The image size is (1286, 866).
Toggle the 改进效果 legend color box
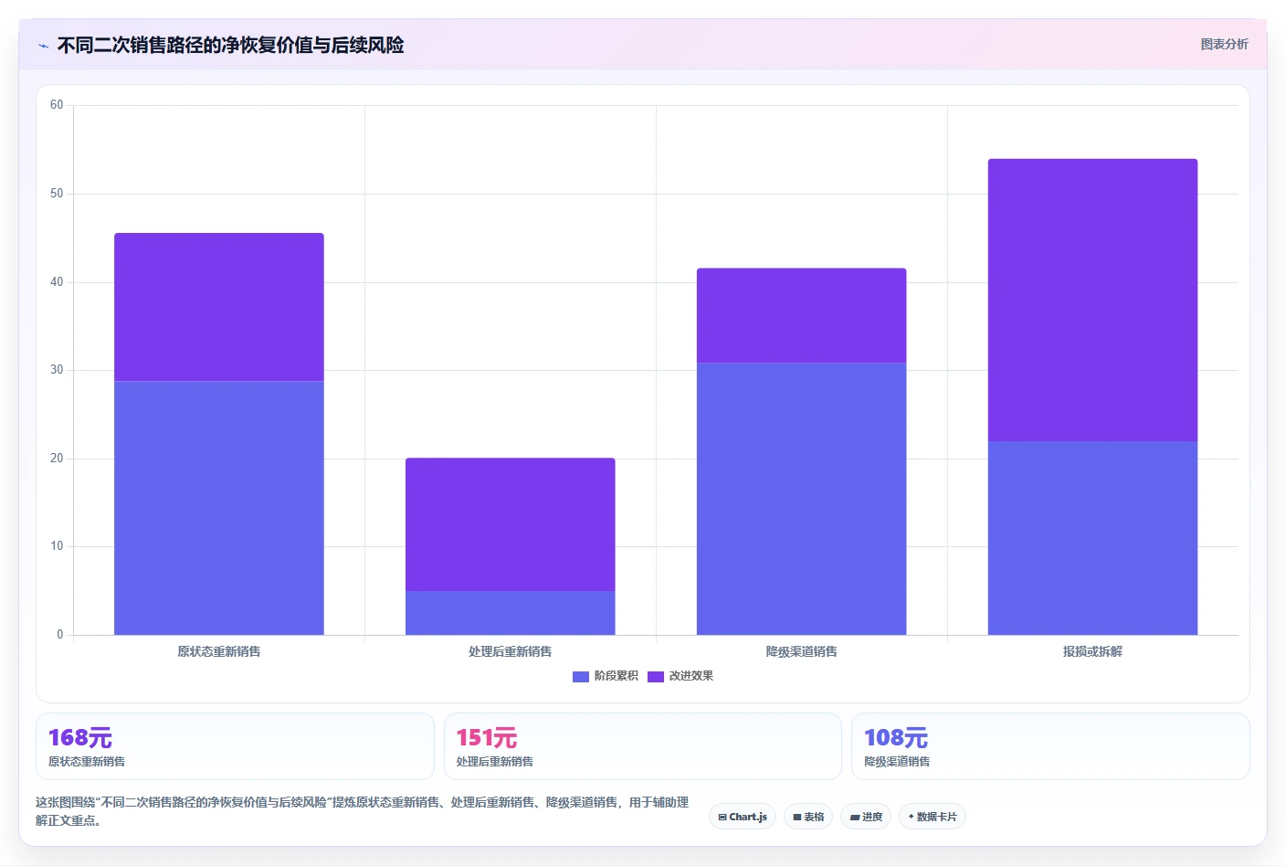655,677
